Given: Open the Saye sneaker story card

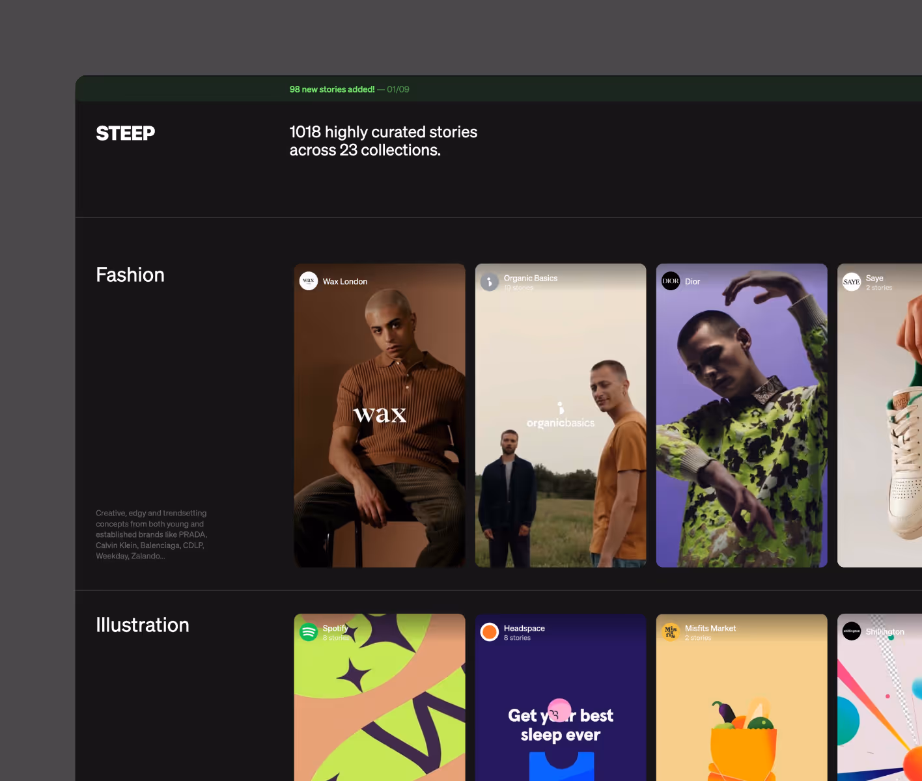Looking at the screenshot, I should [x=880, y=415].
